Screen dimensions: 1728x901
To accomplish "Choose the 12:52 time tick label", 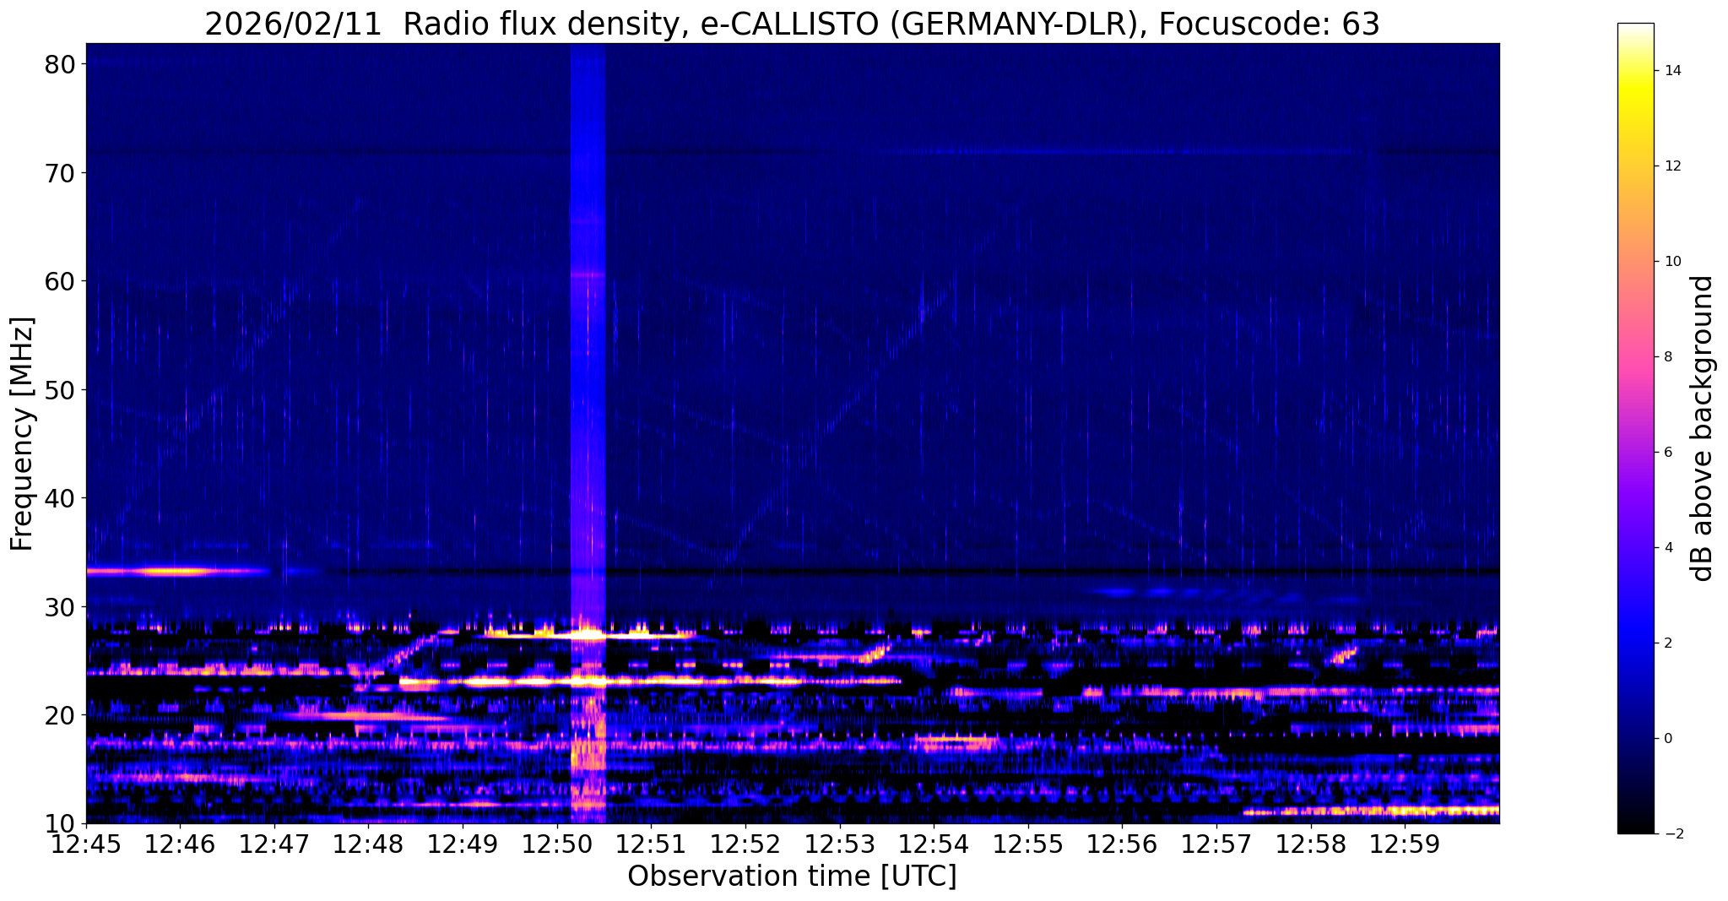I will 745,844.
